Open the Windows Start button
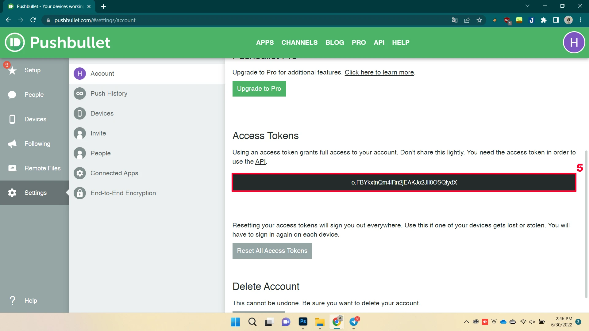 [235, 322]
